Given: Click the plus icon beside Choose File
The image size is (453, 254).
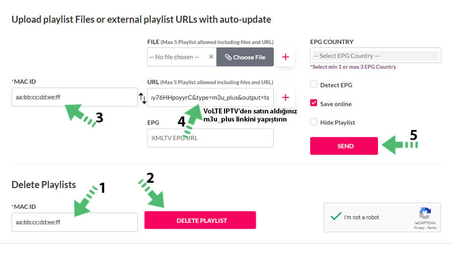Looking at the screenshot, I should (x=285, y=57).
